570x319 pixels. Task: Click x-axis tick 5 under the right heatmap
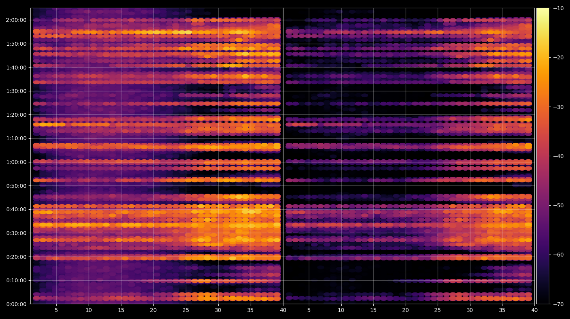tap(309, 310)
